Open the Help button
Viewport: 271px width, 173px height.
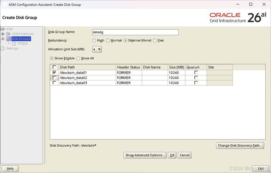(10, 169)
